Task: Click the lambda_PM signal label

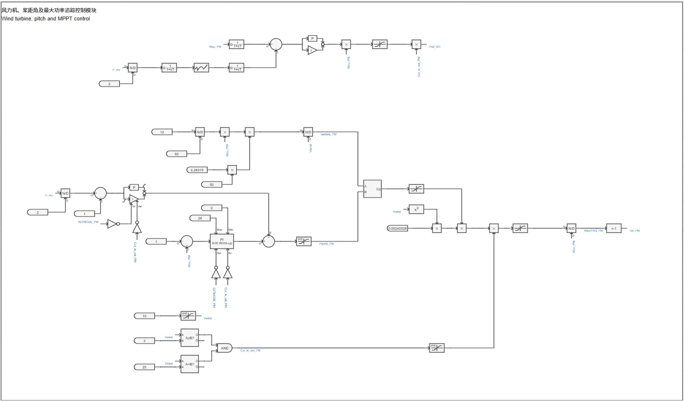Action: click(x=328, y=134)
